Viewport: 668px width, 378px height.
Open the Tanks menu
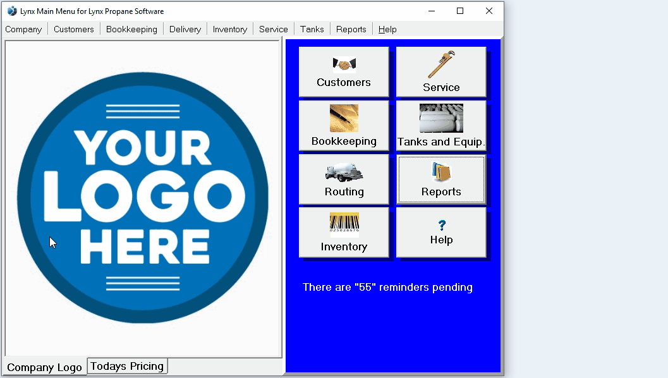click(x=312, y=29)
